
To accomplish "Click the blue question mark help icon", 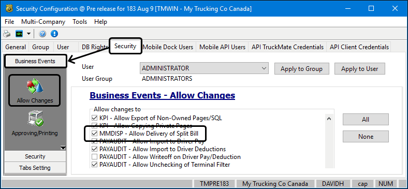I will pos(42,34).
